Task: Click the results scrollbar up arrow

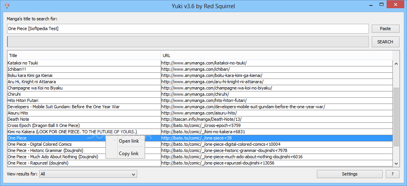Action: coord(396,64)
